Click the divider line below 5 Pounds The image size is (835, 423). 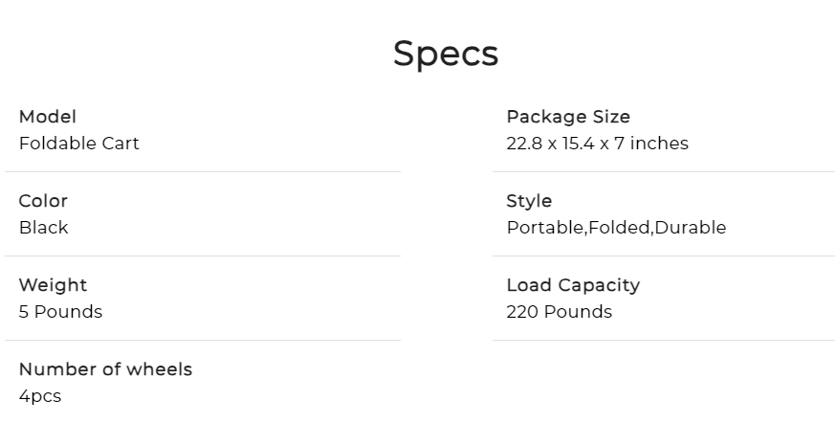[203, 341]
